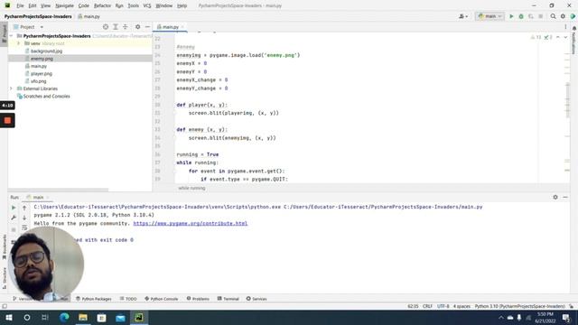Open Microsoft Edge from taskbar

[64, 317]
